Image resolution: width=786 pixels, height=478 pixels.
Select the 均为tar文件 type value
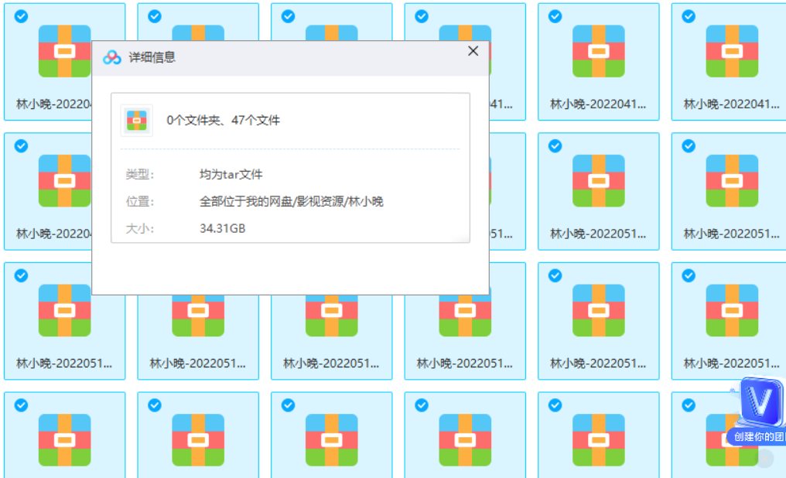click(x=231, y=174)
